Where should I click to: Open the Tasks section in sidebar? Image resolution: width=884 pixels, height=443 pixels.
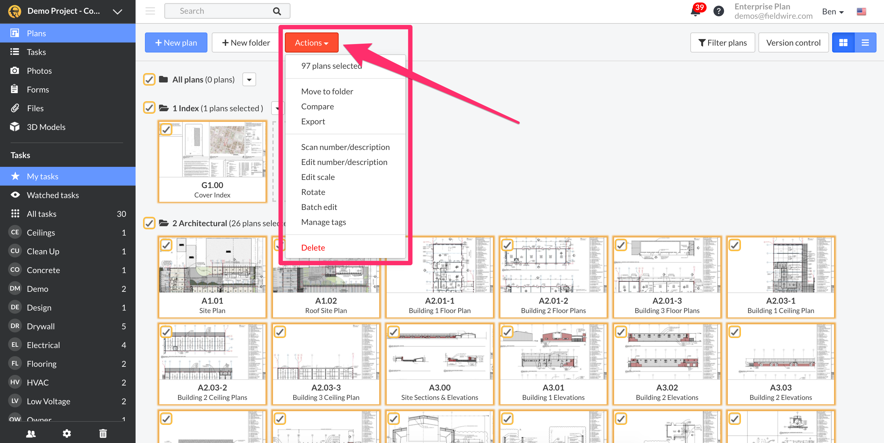tap(67, 52)
